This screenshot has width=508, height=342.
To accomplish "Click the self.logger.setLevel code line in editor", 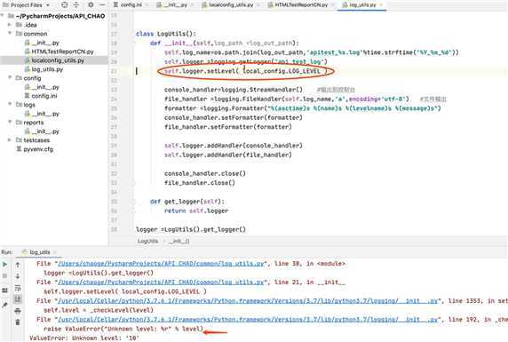I will pyautogui.click(x=246, y=71).
